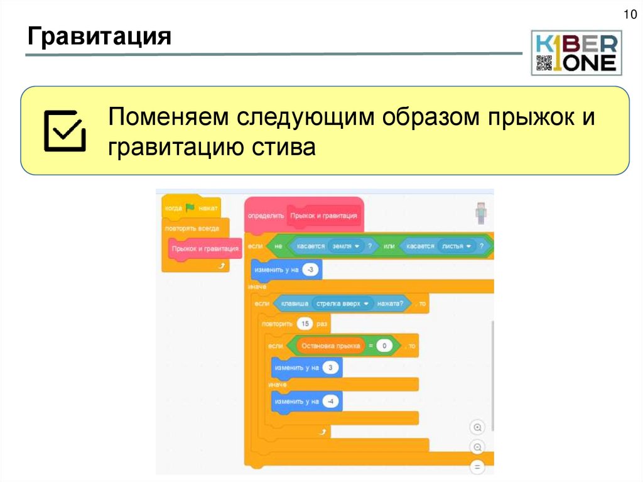643x482 pixels.
Task: Click the повторить 15 раз block
Action: [x=276, y=324]
